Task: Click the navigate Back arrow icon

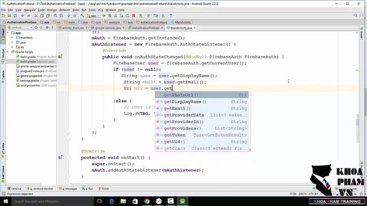Action: (x=69, y=15)
